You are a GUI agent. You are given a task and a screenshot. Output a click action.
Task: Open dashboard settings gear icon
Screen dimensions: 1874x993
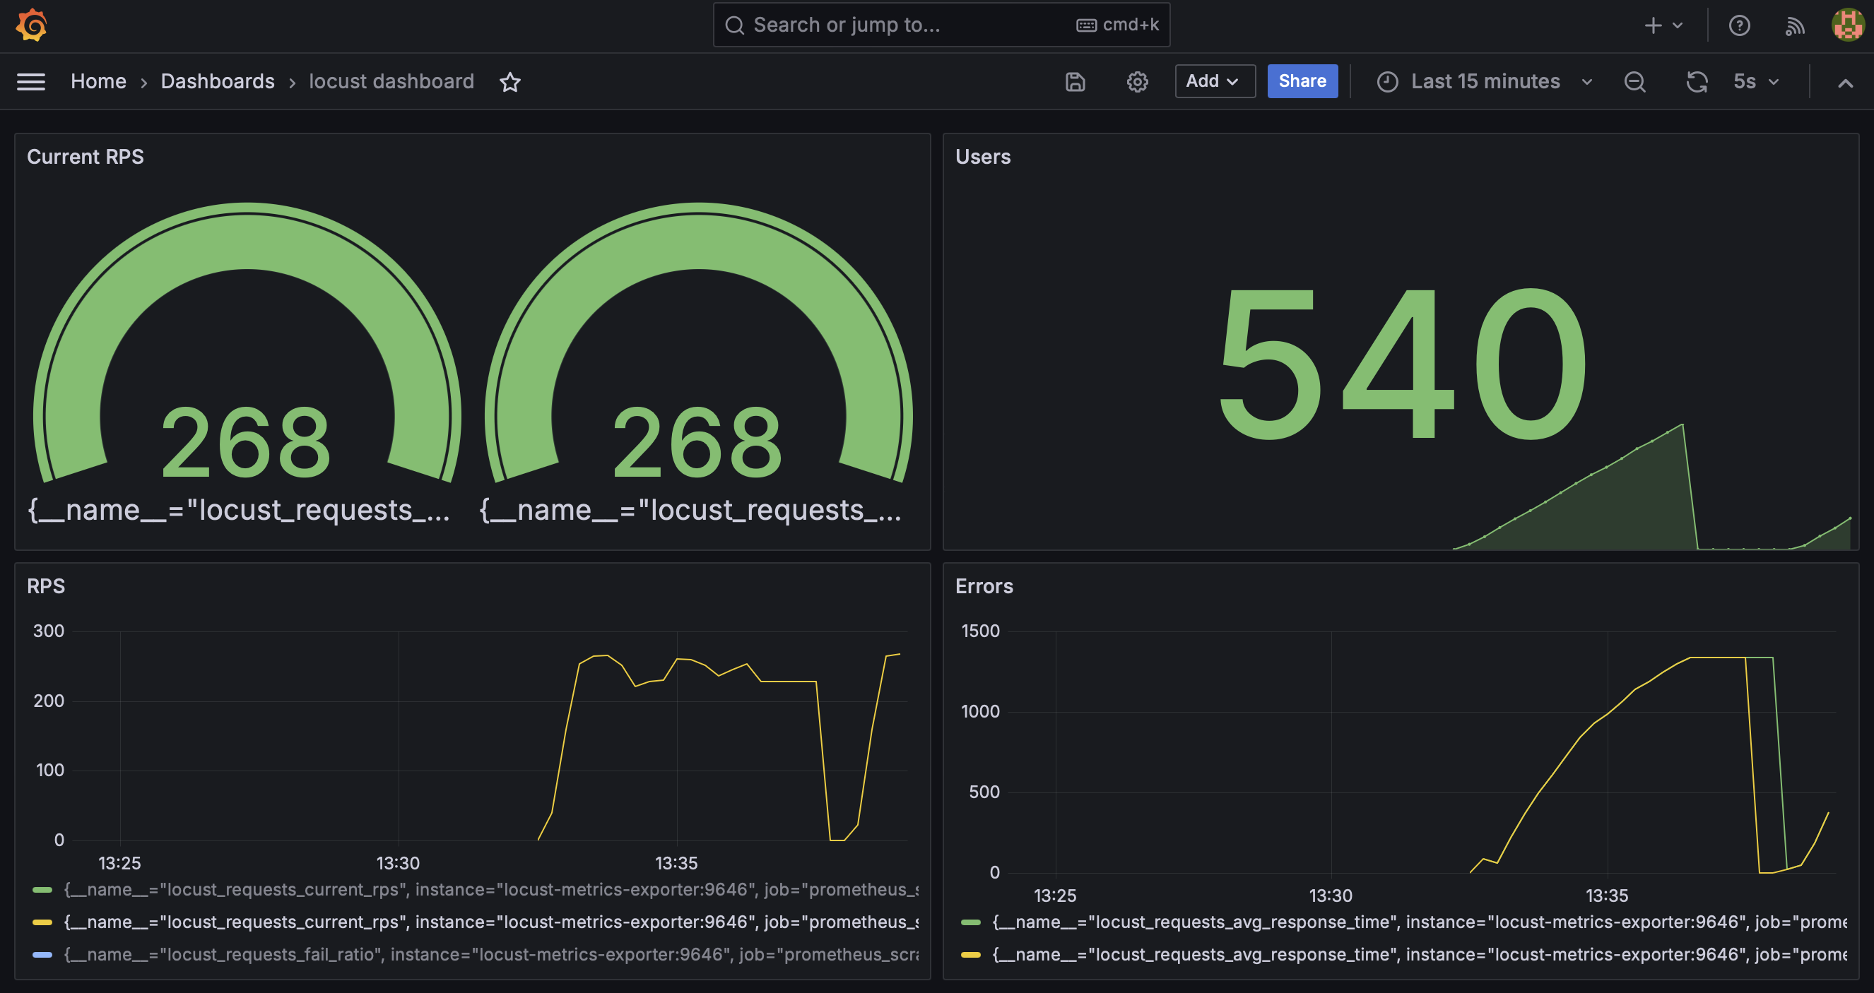tap(1137, 82)
